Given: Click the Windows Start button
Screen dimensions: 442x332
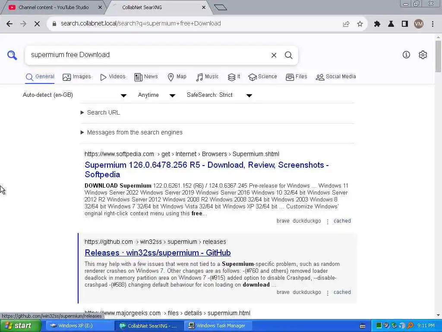Looking at the screenshot, I should pos(20,326).
